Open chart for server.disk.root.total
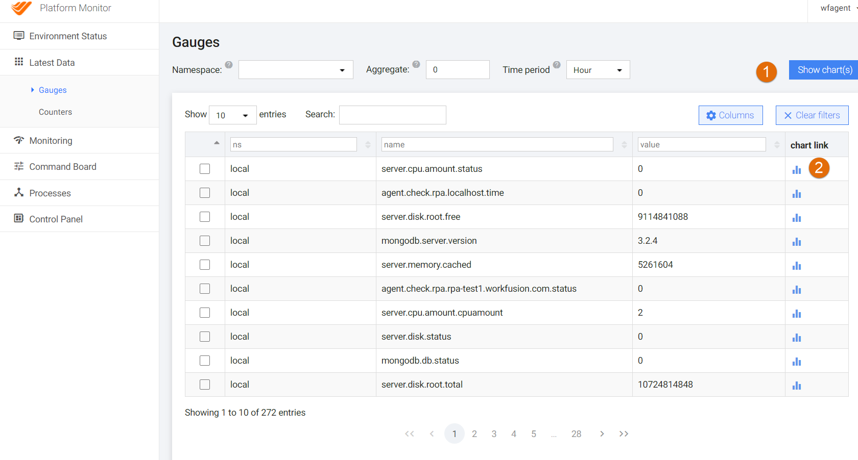 click(x=797, y=386)
